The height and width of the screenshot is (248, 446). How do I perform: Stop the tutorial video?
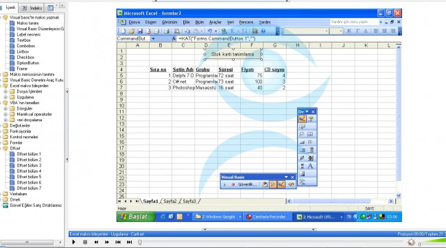click(85, 242)
